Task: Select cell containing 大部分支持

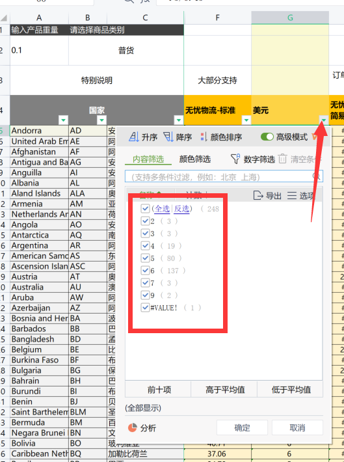Action: pyautogui.click(x=217, y=80)
